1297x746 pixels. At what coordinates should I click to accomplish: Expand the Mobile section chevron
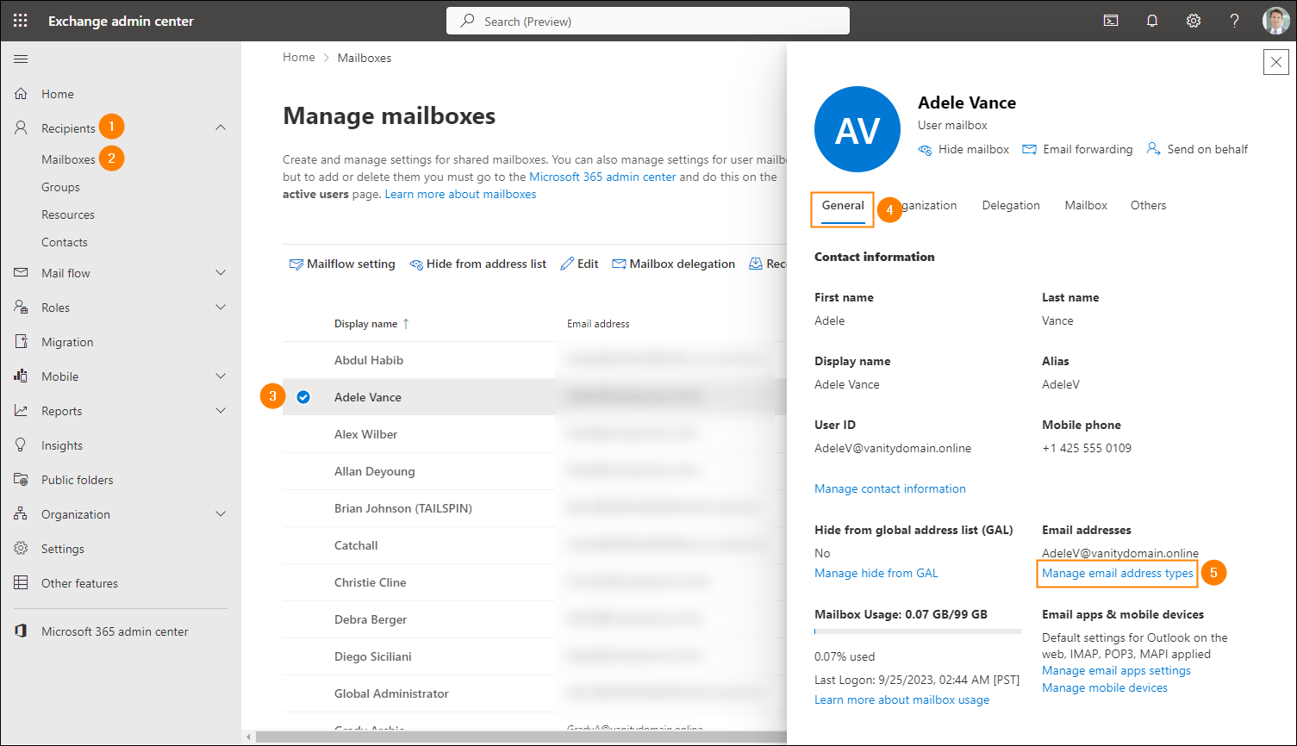point(221,376)
